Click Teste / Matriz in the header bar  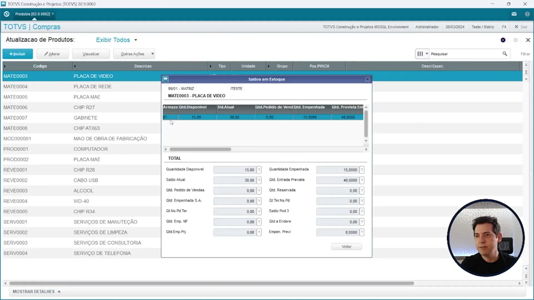(x=483, y=27)
